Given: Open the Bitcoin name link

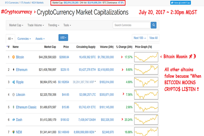Looking at the screenshot, I should coord(20,57).
